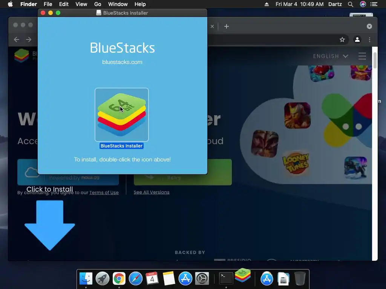
Task: Expand the ENGLISH language dropdown
Action: (x=331, y=56)
